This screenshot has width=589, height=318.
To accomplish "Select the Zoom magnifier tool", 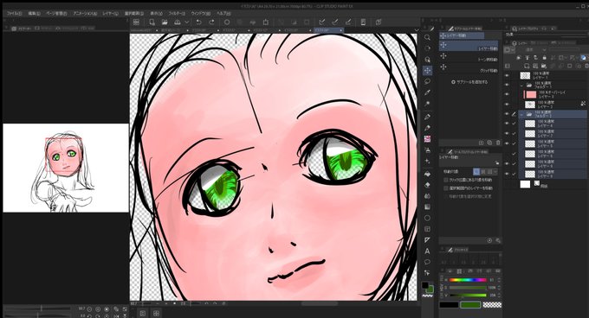I will [427, 37].
